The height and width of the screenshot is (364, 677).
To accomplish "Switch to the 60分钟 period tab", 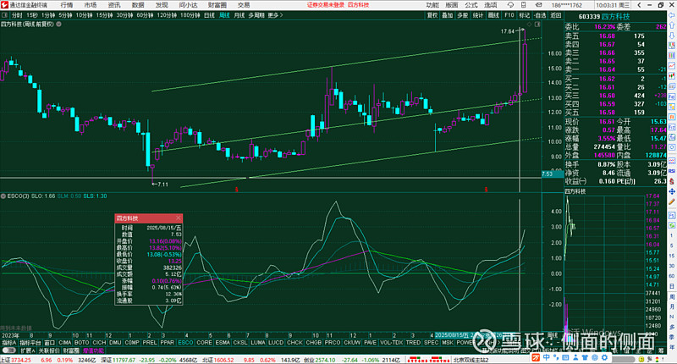I will click(x=145, y=15).
